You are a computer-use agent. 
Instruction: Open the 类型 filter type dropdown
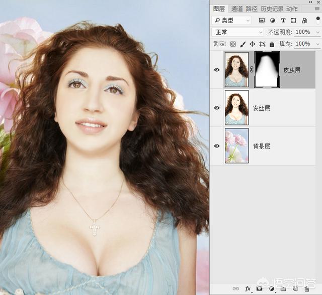[x=231, y=21]
